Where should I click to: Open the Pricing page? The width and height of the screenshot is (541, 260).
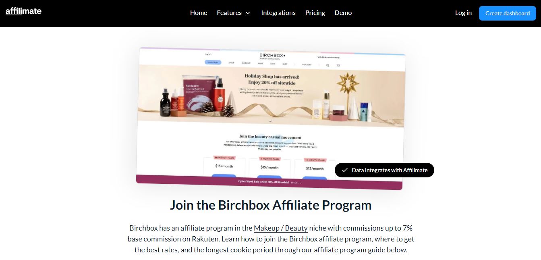coord(315,13)
